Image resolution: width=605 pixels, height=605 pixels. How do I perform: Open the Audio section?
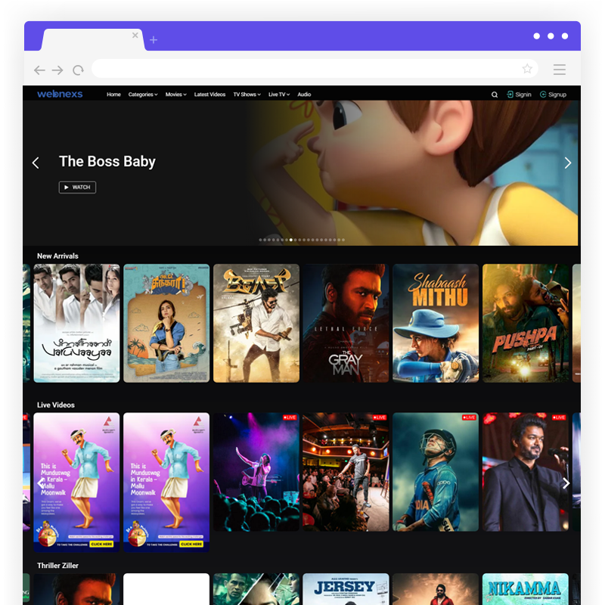click(304, 94)
